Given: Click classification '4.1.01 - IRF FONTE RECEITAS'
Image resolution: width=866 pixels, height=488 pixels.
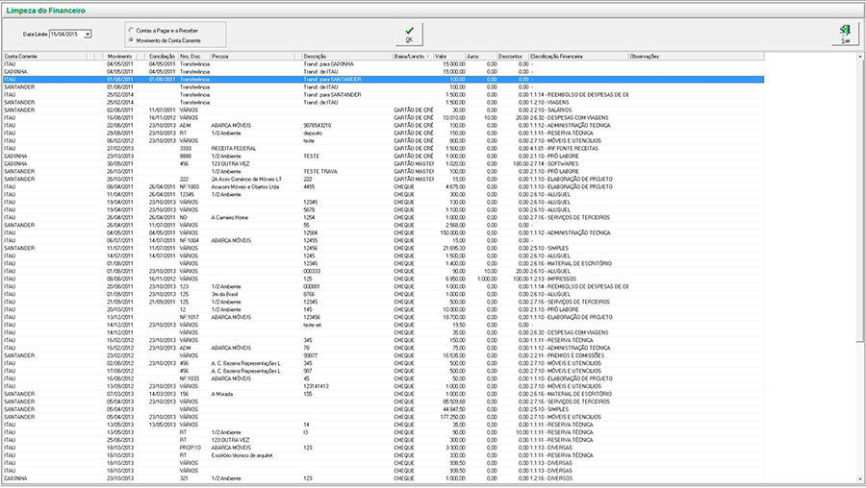Looking at the screenshot, I should 565,148.
